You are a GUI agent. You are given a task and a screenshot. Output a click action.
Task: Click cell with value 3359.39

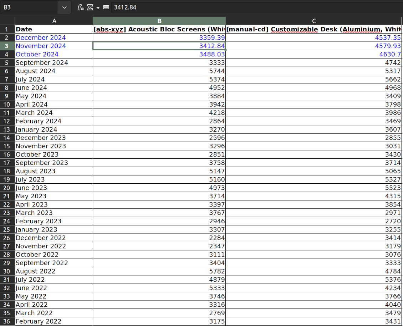pos(159,37)
